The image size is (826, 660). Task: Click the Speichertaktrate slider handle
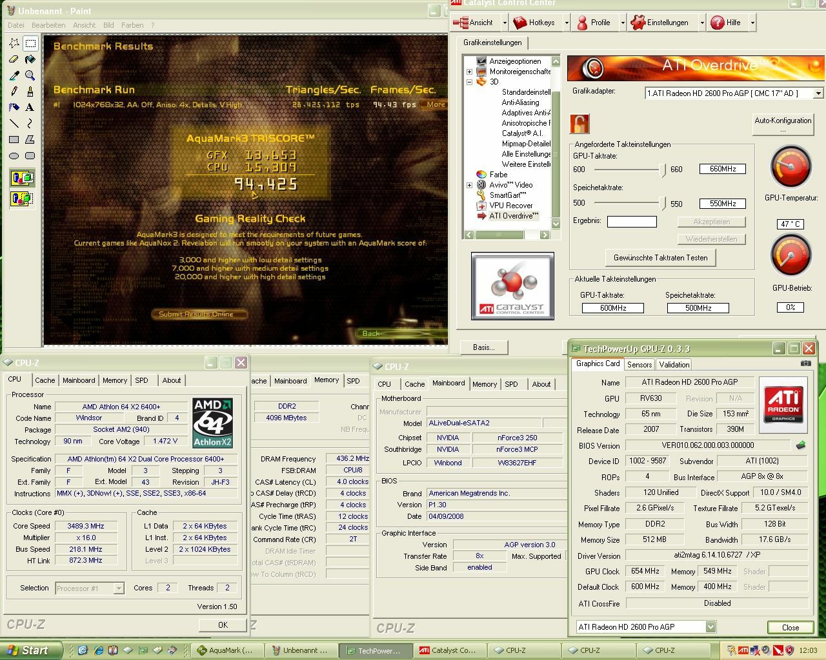click(662, 204)
